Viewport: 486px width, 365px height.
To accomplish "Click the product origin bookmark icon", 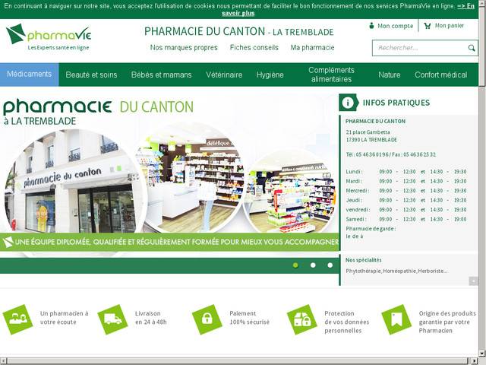I will (x=396, y=319).
